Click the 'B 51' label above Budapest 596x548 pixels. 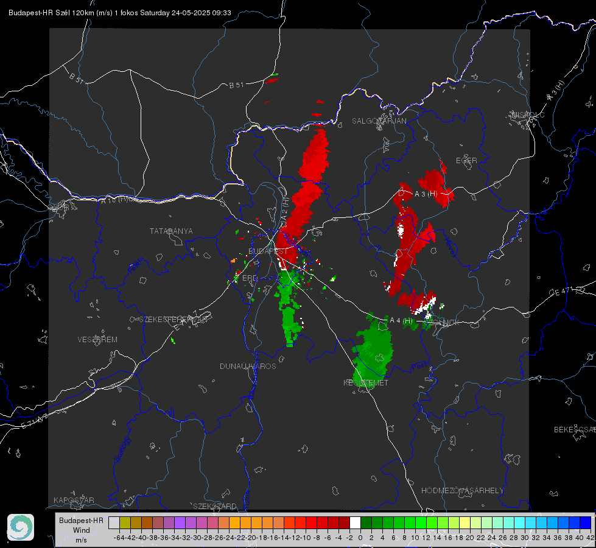236,85
